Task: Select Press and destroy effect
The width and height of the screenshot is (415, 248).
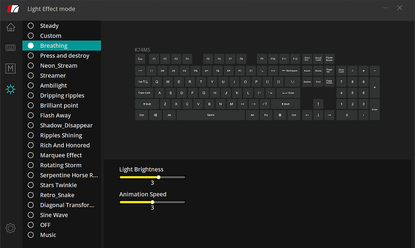Action: point(62,56)
